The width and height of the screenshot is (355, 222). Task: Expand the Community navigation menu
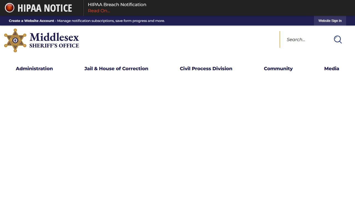(278, 69)
